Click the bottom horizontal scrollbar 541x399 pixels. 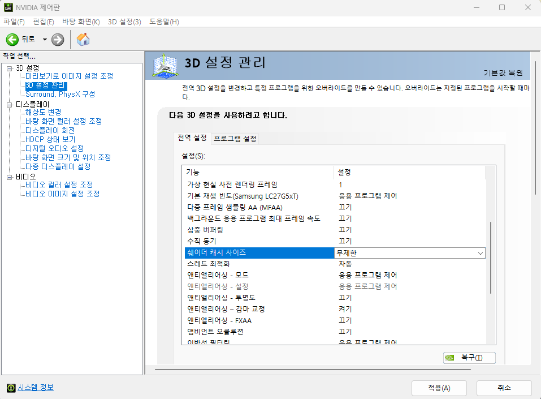(x=314, y=370)
